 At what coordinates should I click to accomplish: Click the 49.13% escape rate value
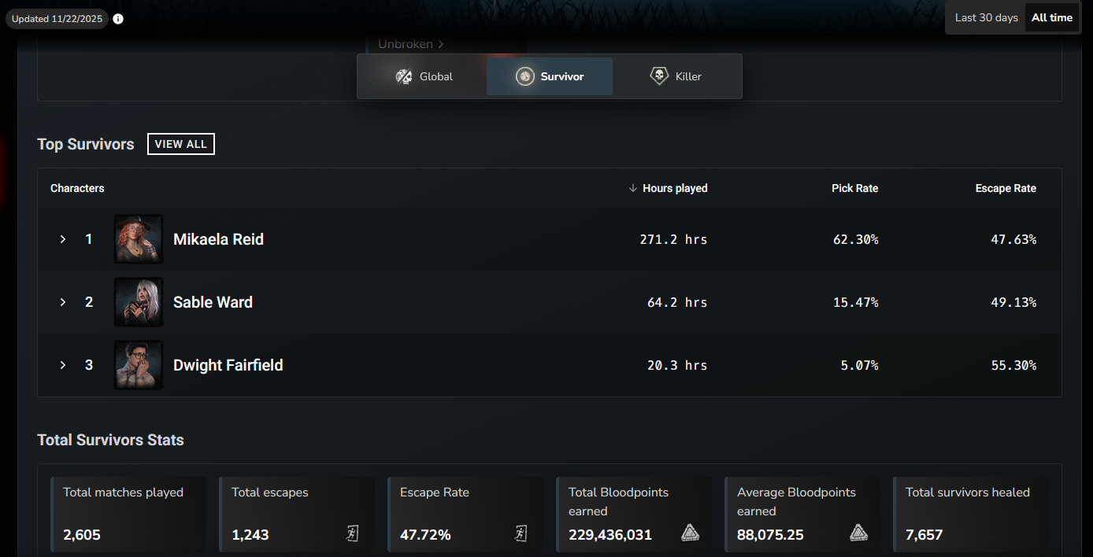[x=1013, y=302]
